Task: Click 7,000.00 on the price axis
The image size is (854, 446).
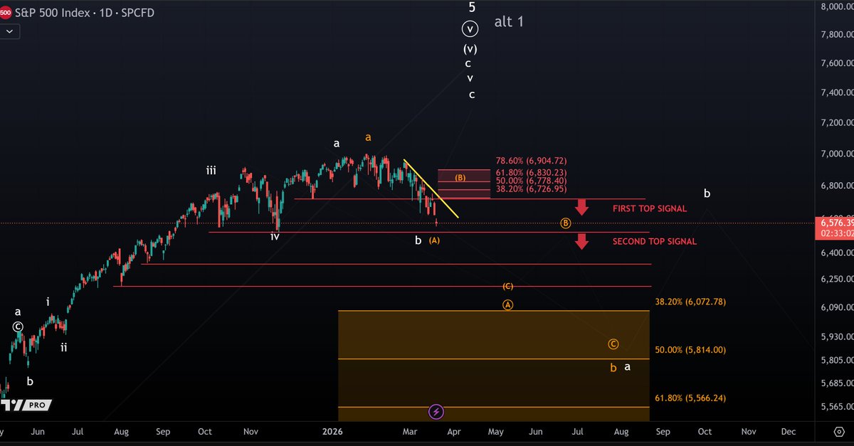Action: pos(838,154)
